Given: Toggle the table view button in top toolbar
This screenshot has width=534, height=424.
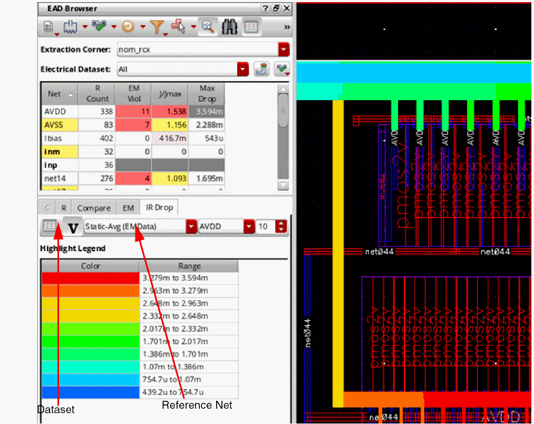Looking at the screenshot, I should pyautogui.click(x=251, y=26).
